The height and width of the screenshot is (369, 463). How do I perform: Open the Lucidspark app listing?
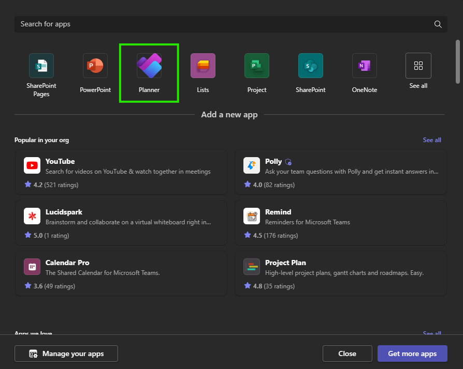coord(121,221)
